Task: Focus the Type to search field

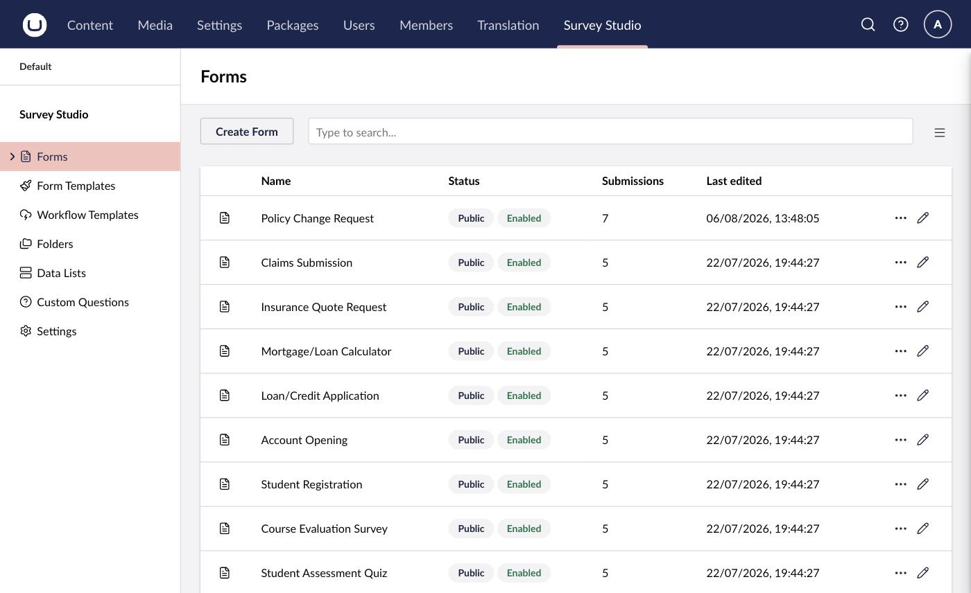Action: coord(610,132)
